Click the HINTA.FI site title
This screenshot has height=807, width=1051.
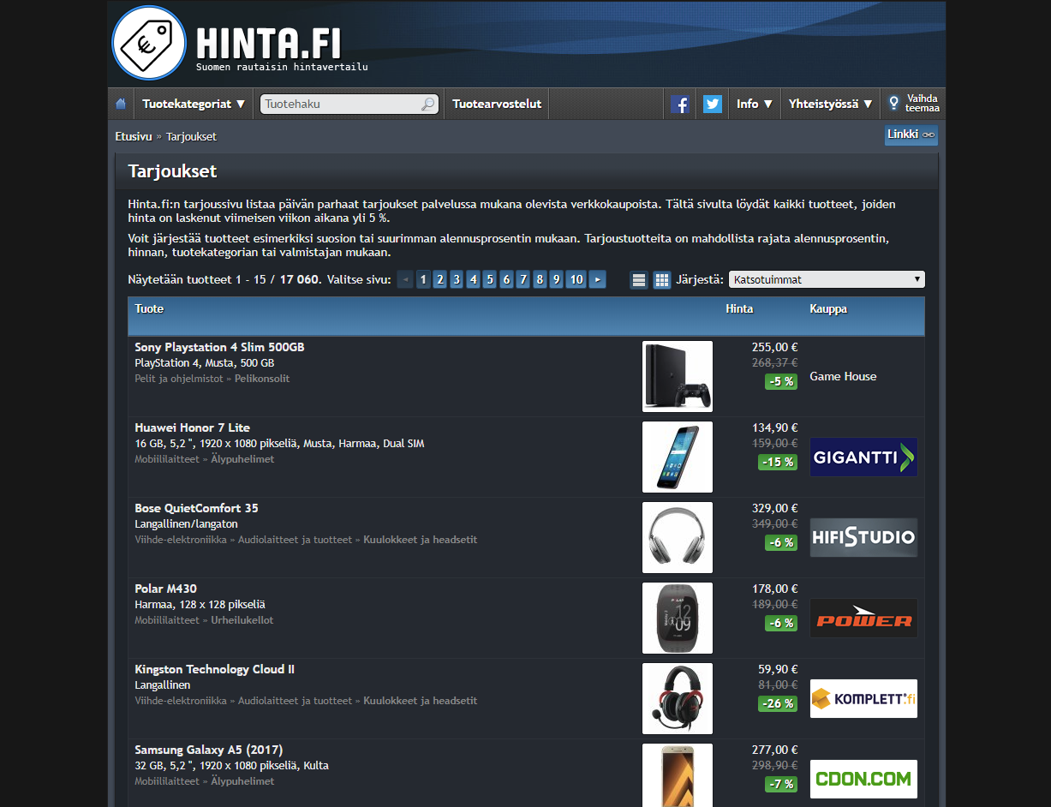coord(270,43)
